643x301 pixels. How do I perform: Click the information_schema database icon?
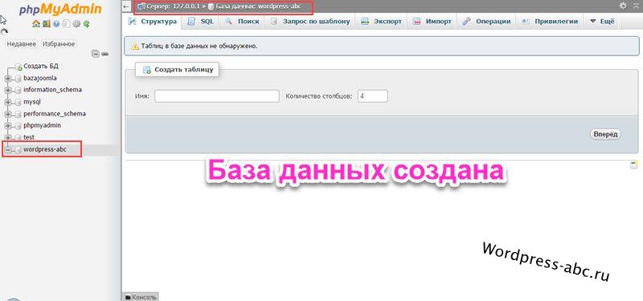pos(18,91)
